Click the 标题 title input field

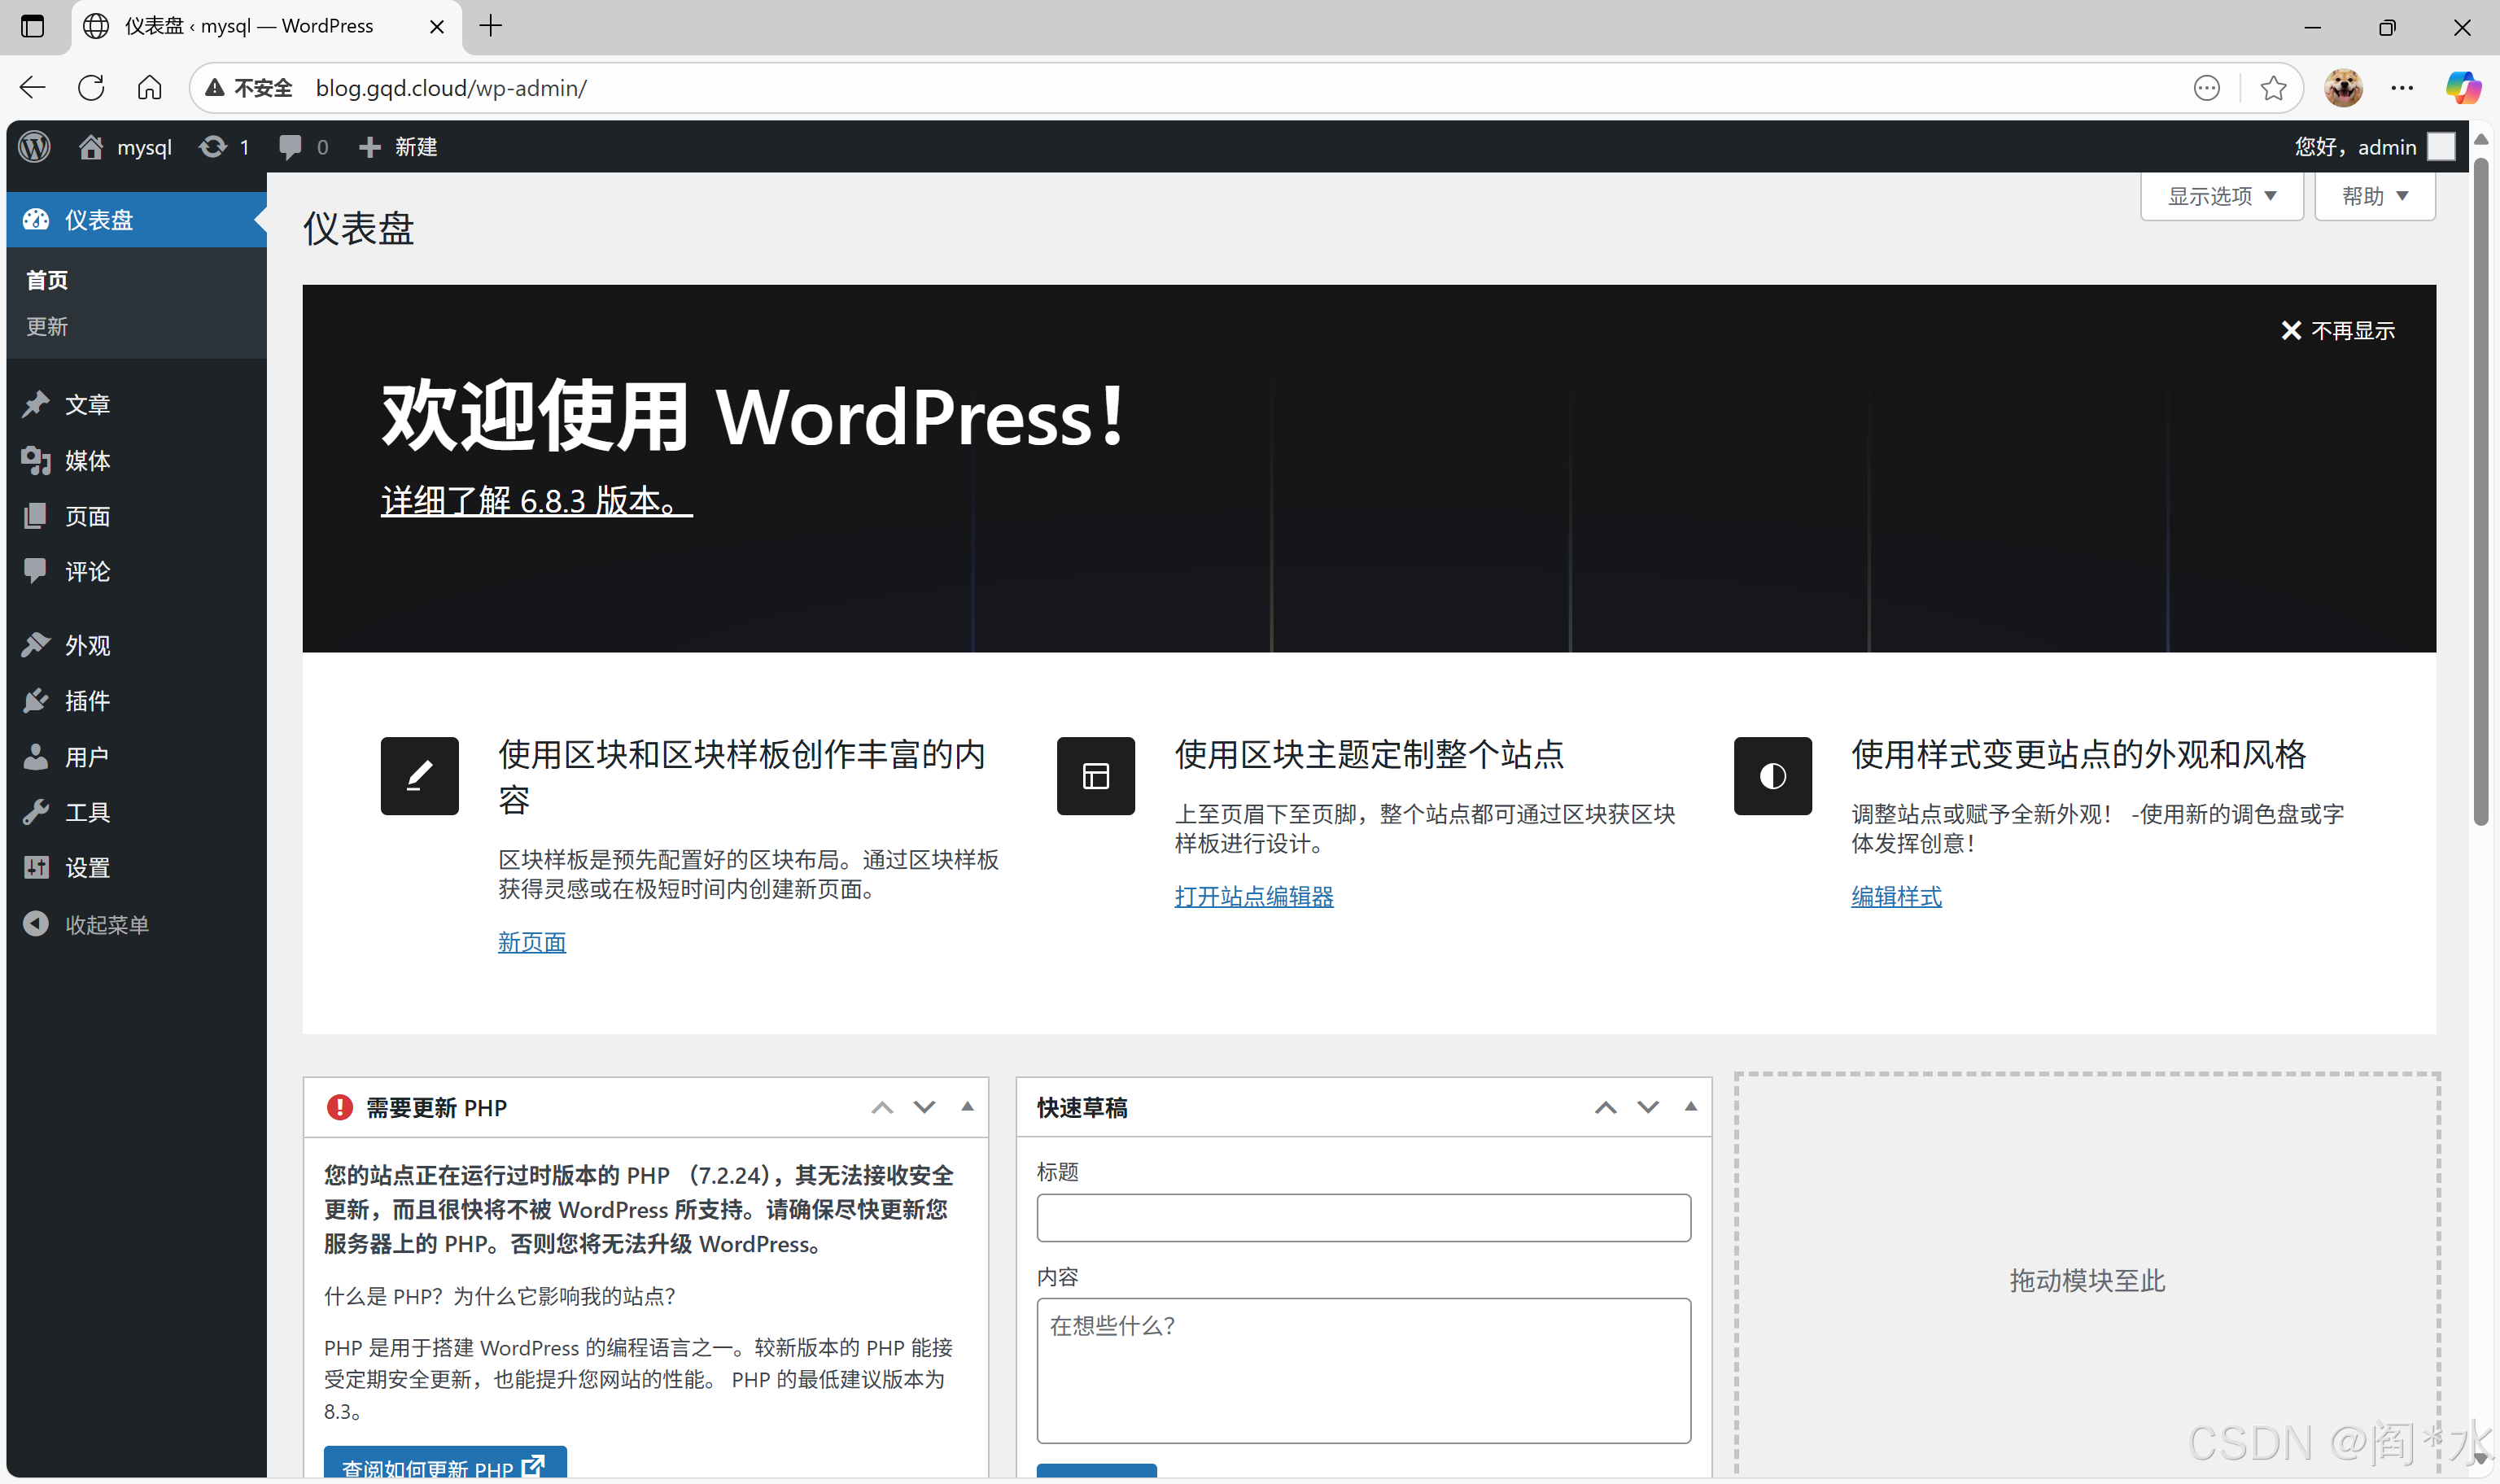pyautogui.click(x=1363, y=1217)
